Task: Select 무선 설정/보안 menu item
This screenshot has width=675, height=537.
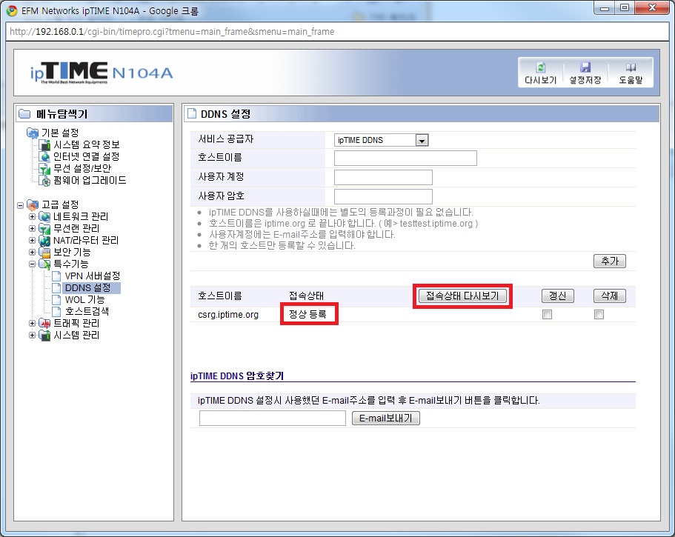Action: [x=82, y=169]
